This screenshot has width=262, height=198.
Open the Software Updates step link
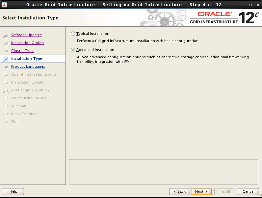pos(26,35)
